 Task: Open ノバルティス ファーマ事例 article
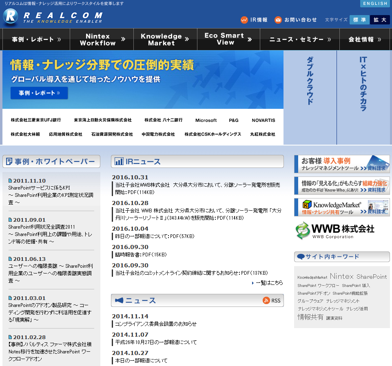coord(50,351)
